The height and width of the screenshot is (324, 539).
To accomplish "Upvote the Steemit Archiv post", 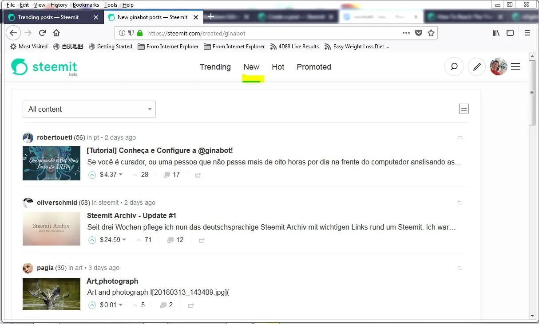I will coord(92,240).
